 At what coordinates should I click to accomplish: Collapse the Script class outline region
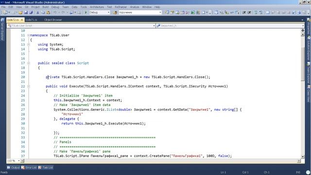(x=29, y=63)
